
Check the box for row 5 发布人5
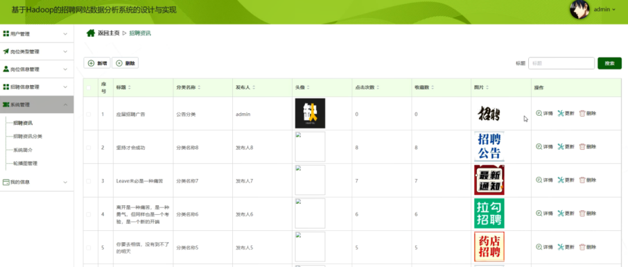click(x=89, y=248)
